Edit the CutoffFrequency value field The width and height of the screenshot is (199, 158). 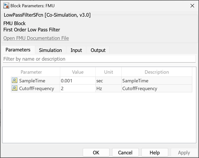77,88
